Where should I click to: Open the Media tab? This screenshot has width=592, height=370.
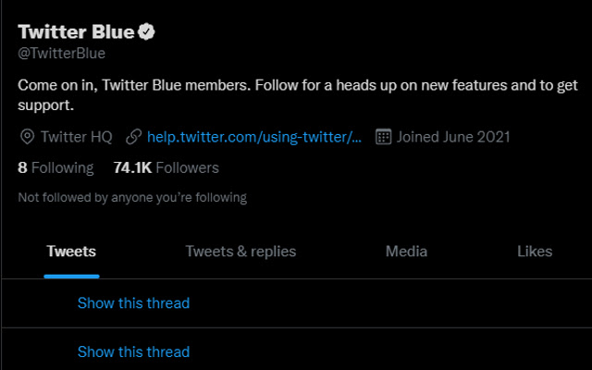pyautogui.click(x=406, y=252)
